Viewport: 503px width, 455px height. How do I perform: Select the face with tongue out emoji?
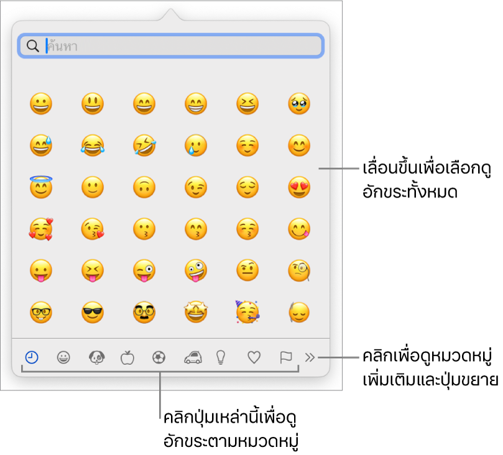41,270
